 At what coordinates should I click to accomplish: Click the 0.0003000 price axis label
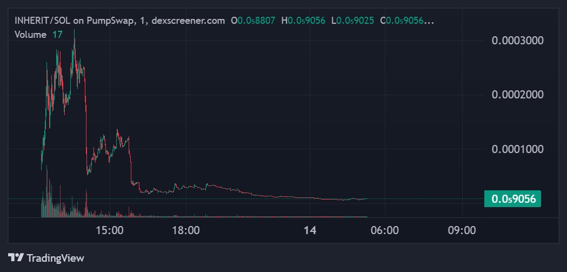click(x=517, y=40)
